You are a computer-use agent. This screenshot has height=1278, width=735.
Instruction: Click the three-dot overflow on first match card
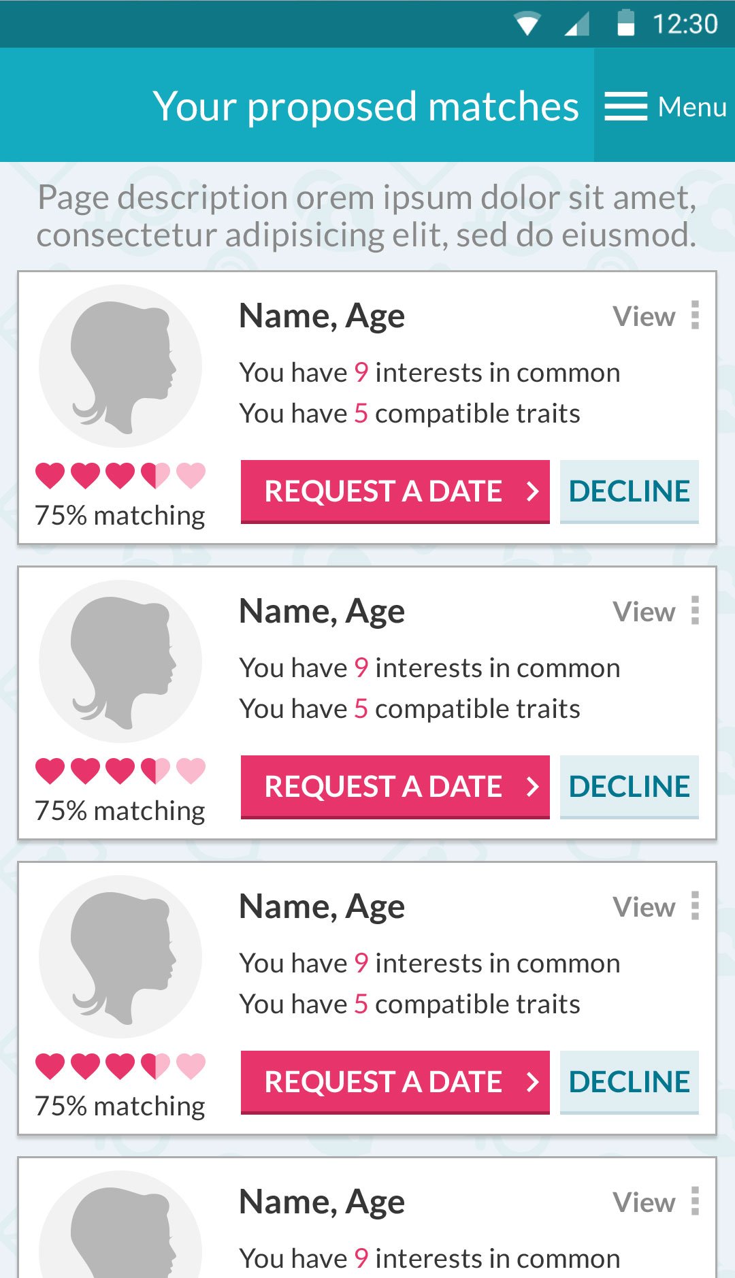point(695,316)
